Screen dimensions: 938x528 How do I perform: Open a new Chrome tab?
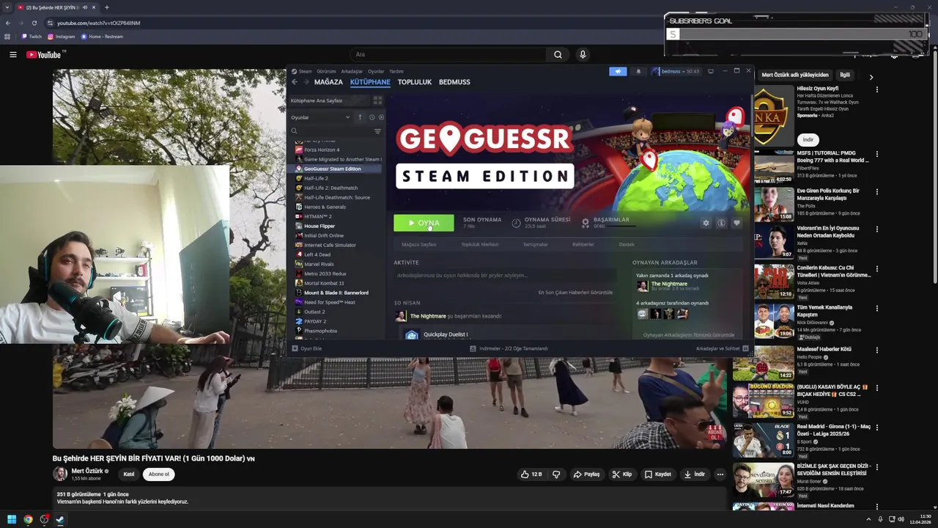pyautogui.click(x=106, y=7)
